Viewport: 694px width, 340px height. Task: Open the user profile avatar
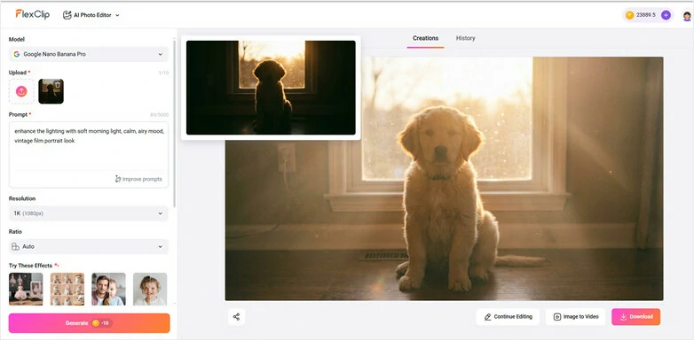click(687, 16)
